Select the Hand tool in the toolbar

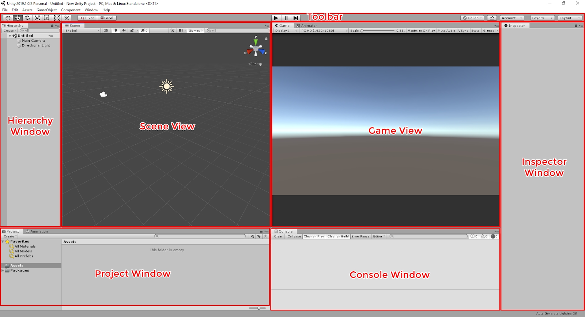click(x=8, y=18)
